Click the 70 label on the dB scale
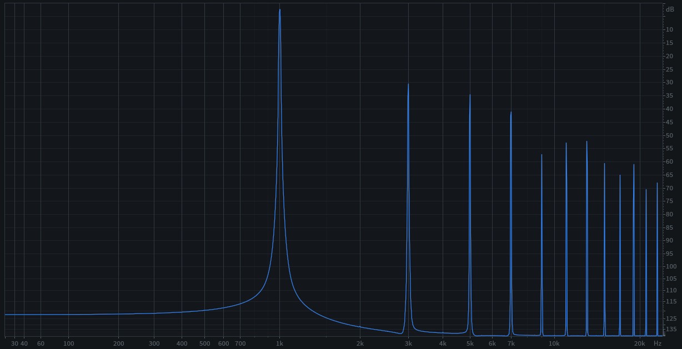The width and height of the screenshot is (682, 349). [x=670, y=189]
